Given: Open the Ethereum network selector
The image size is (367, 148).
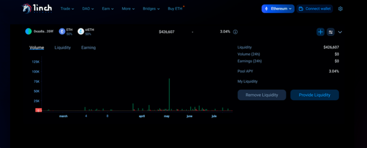Looking at the screenshot, I should pos(277,9).
